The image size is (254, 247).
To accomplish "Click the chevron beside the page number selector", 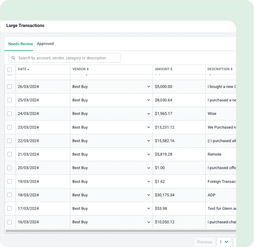I will point(226,242).
